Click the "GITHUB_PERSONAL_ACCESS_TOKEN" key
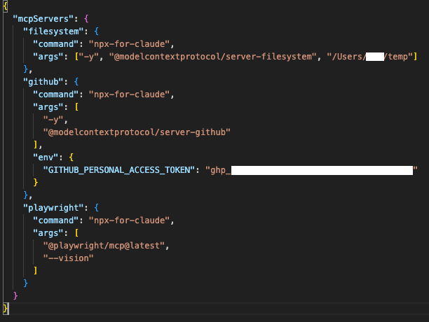Viewport: 429px width, 322px height. pos(118,169)
